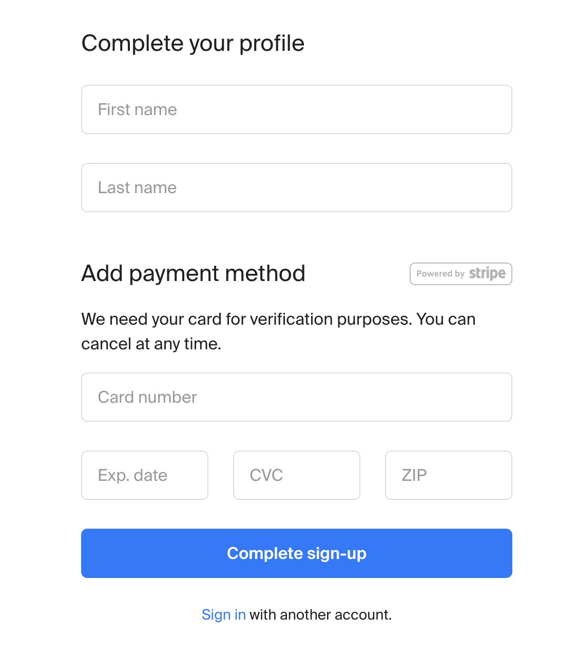Select the card security code CVC box
This screenshot has height=672, width=576.
pos(296,475)
